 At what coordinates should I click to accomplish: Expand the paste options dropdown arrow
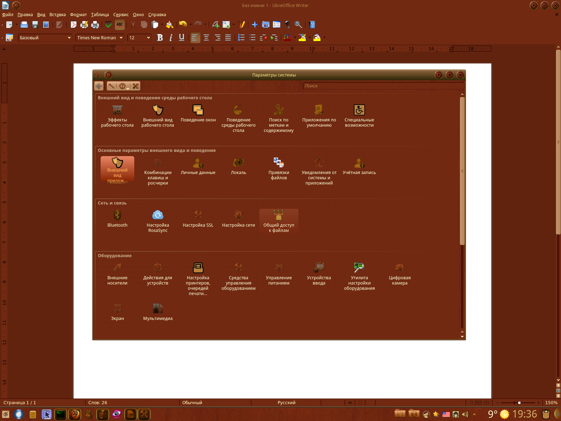click(162, 25)
